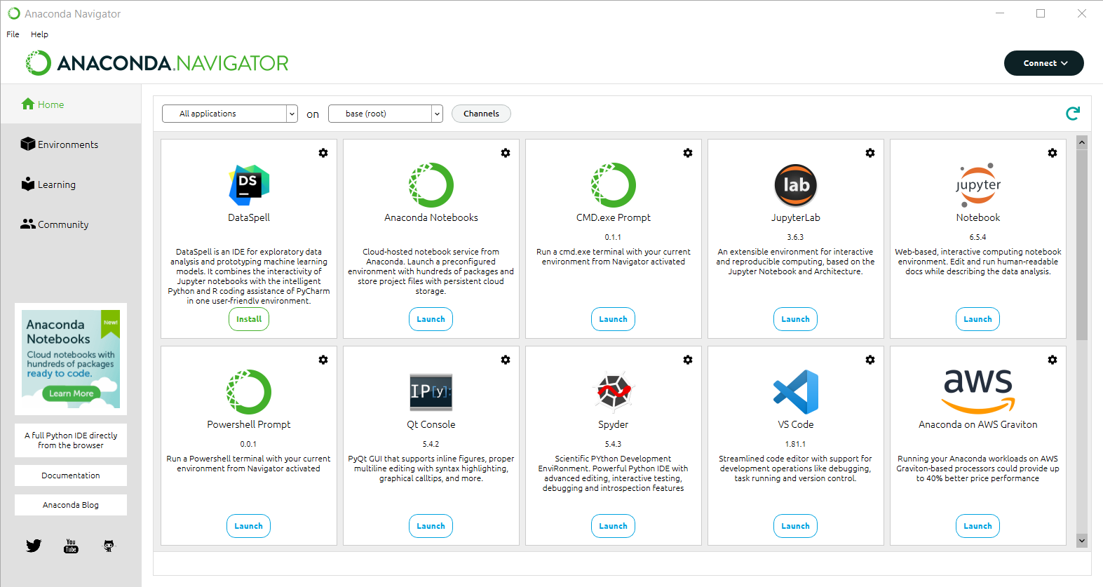
Task: Open settings gear on CMD.exe Prompt card
Action: click(x=688, y=153)
